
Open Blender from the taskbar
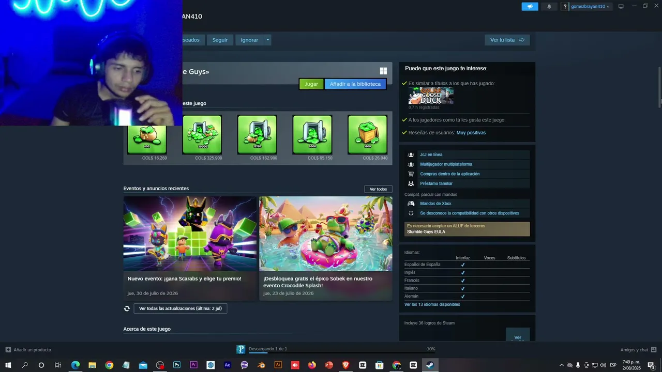pyautogui.click(x=261, y=365)
